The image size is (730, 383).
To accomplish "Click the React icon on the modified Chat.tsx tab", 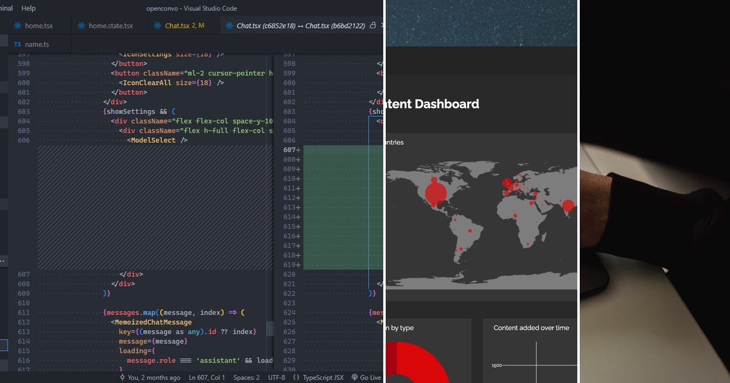I will click(x=158, y=26).
